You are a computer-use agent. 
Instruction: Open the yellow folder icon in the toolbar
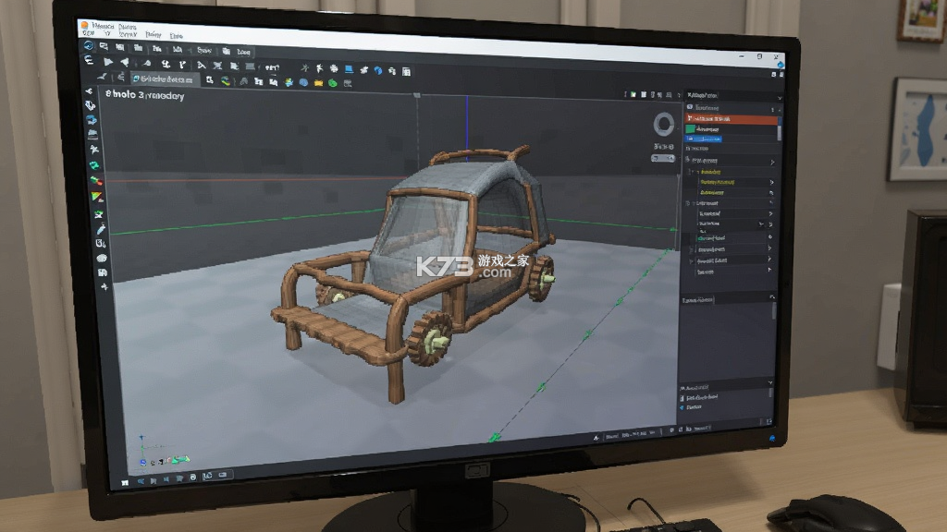pos(318,83)
